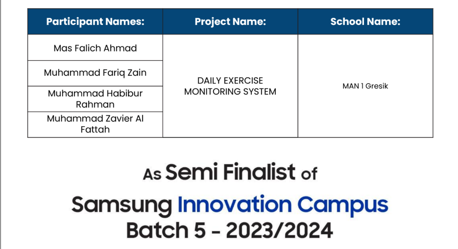Click the word As before Semi

coord(152,174)
